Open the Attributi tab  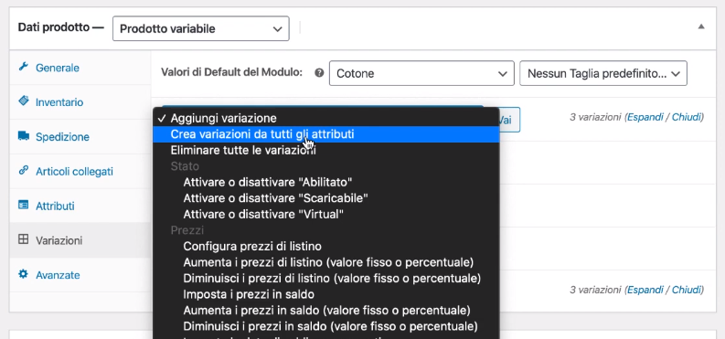80,206
